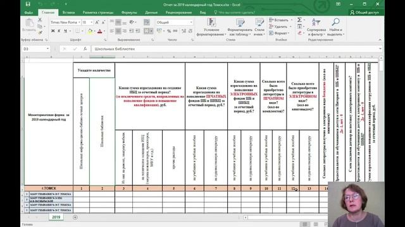Open Format as Table (Форматировать как таблицу)
Image resolution: width=405 pixels, height=227 pixels.
pos(240,27)
